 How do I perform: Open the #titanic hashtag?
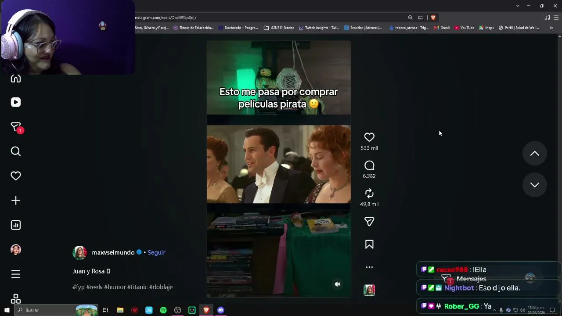tap(137, 287)
